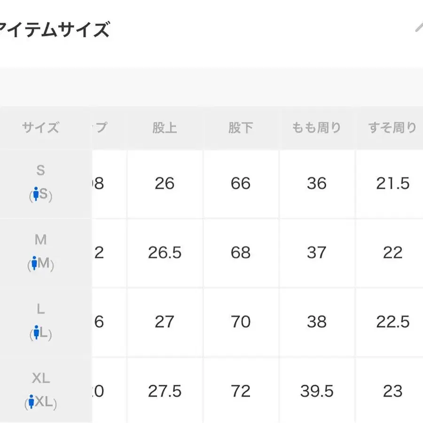Select the 股下 value 66 in the S row
Screen dimensions: 423x423
tap(241, 183)
